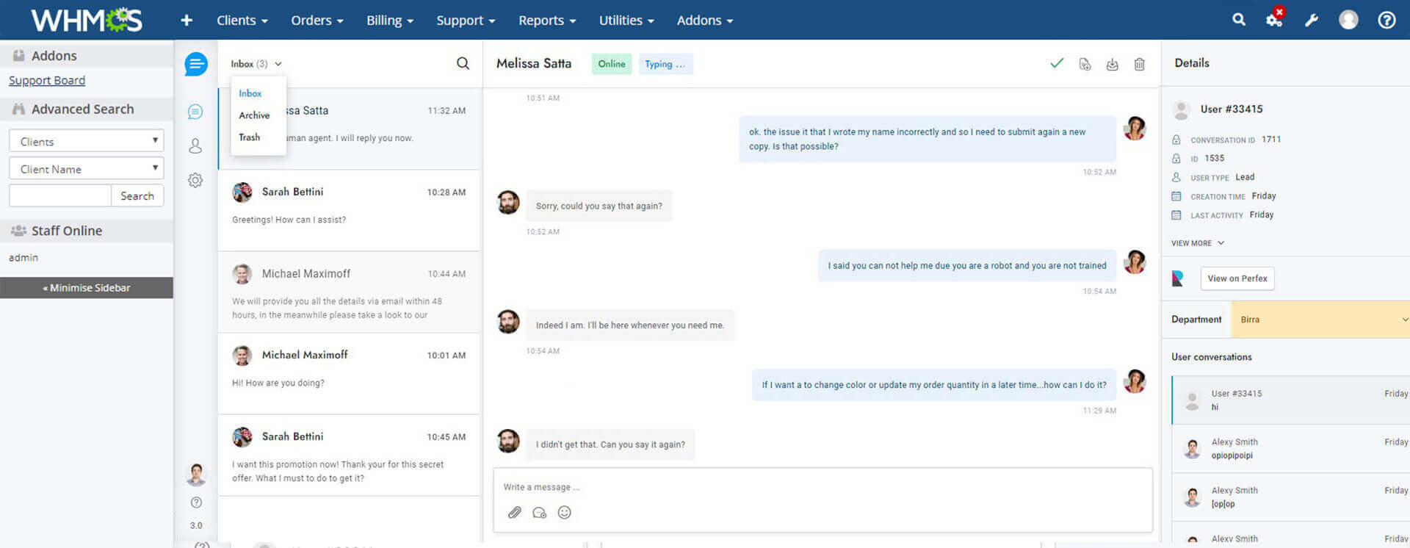Expand the Inbox (3) dropdown
1410x548 pixels.
(256, 64)
